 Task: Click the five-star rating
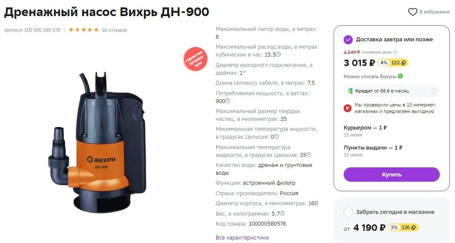pyautogui.click(x=84, y=30)
